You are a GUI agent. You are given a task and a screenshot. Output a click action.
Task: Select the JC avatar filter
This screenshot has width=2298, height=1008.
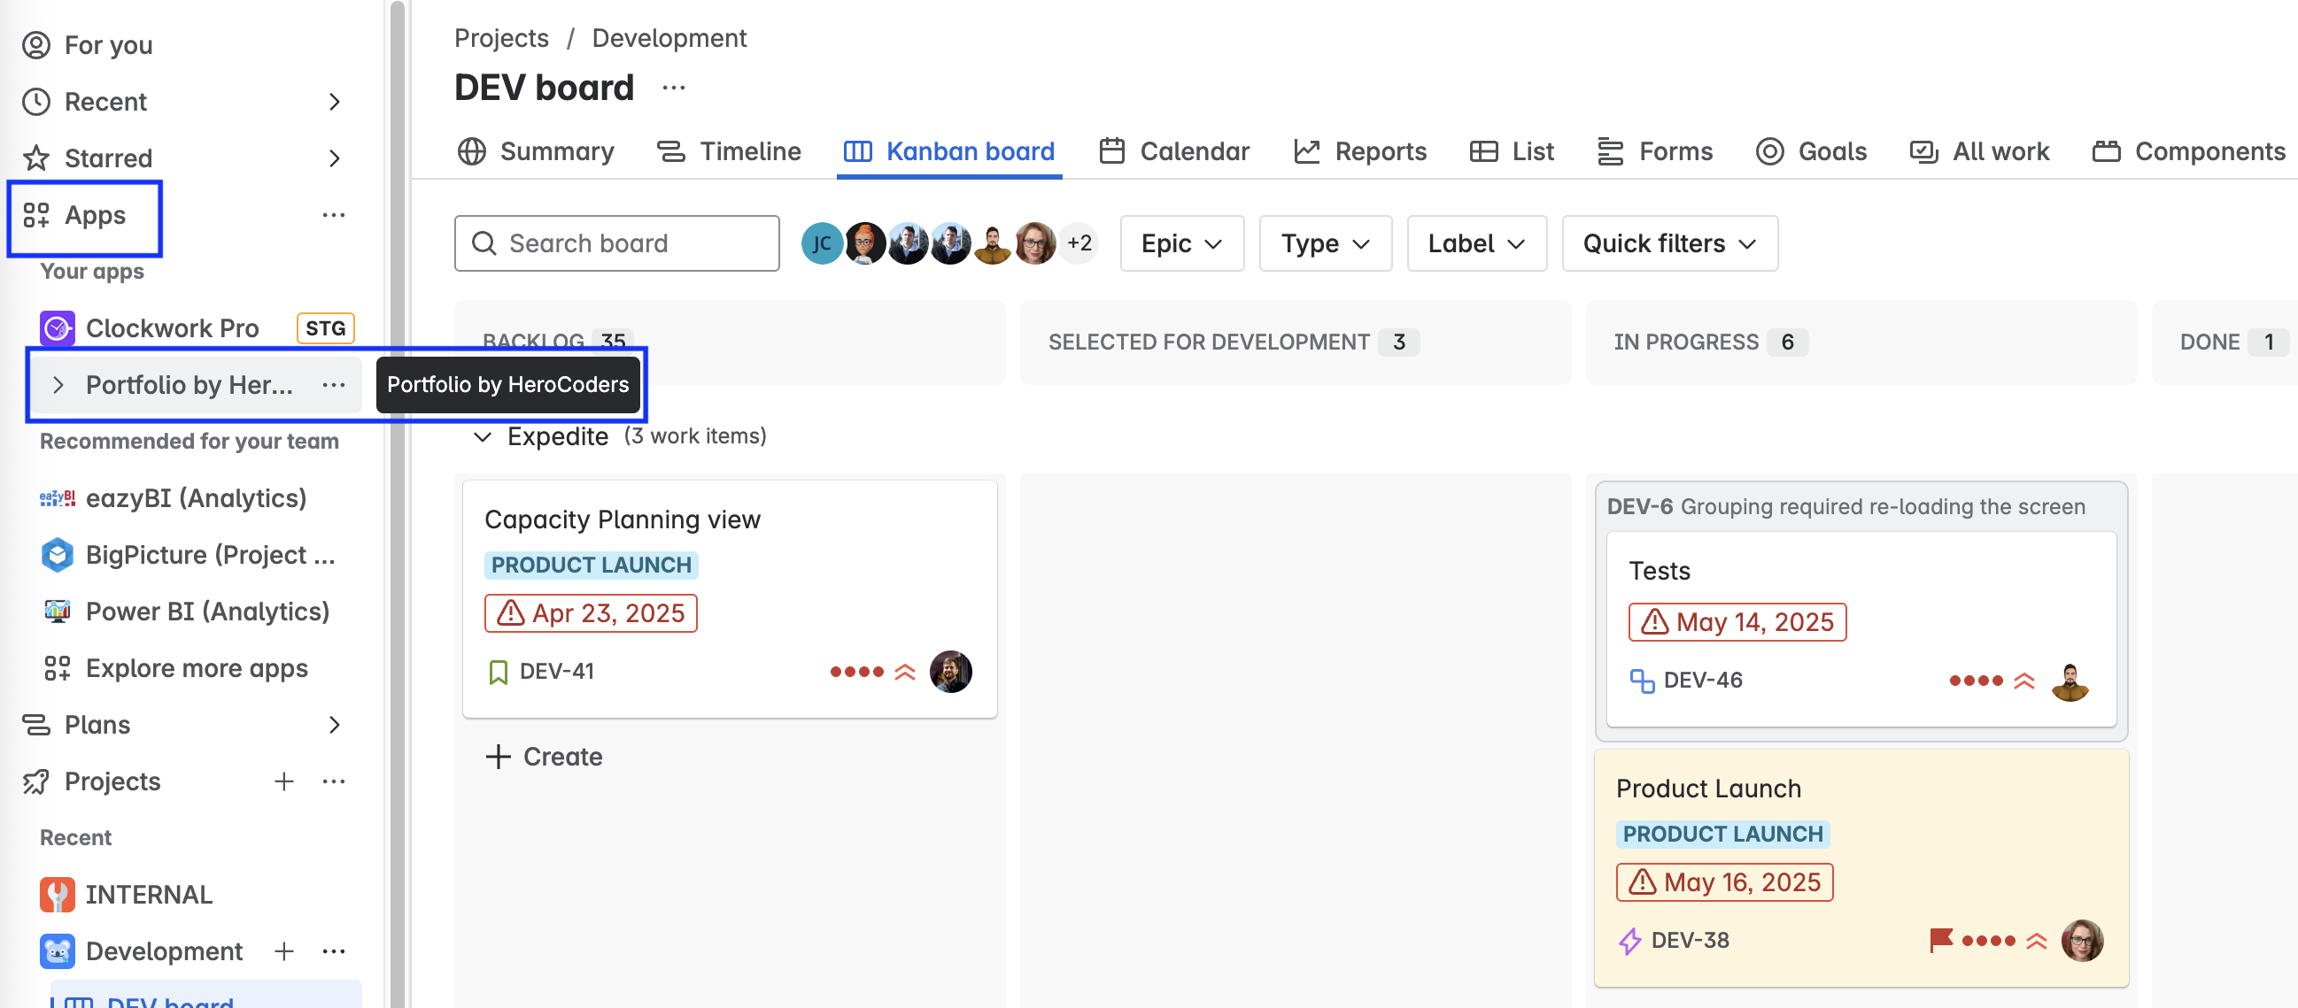[x=822, y=242]
